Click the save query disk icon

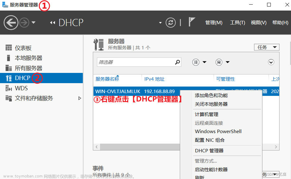tap(219, 62)
